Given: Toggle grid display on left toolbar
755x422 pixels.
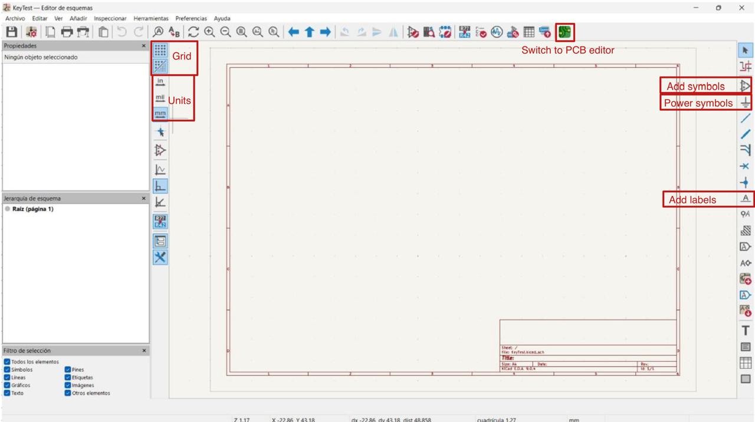Looking at the screenshot, I should coord(160,50).
